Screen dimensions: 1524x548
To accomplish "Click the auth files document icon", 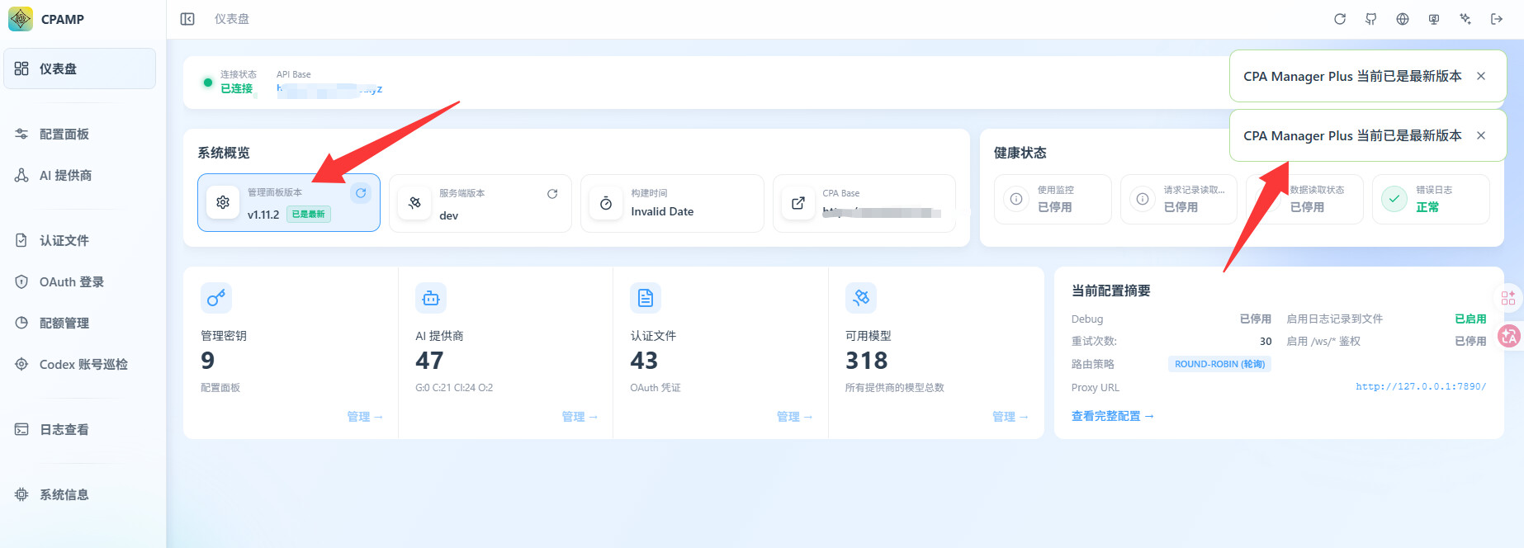I will tap(646, 298).
